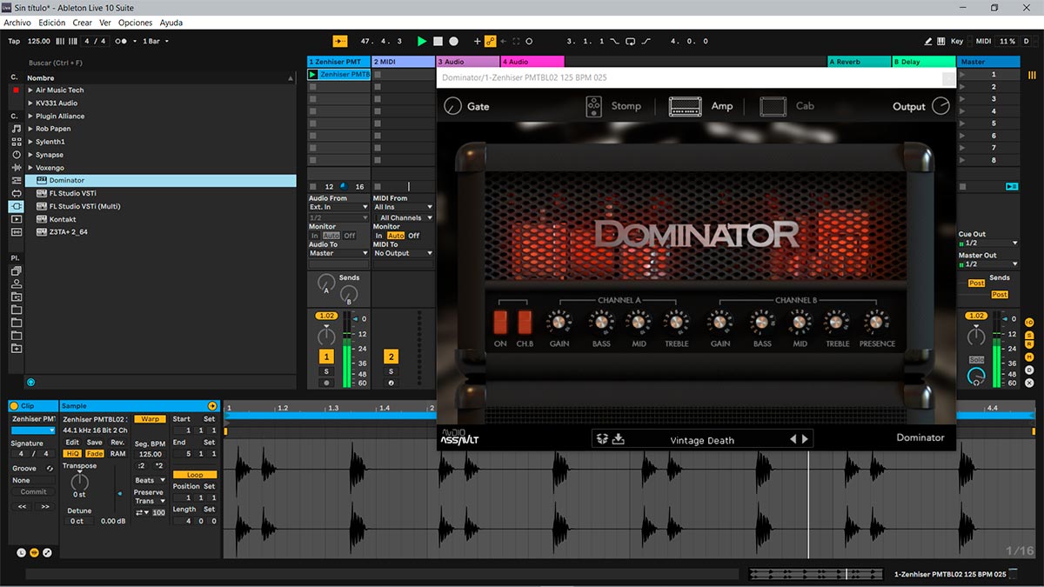This screenshot has height=587, width=1044.
Task: Click the Draw Mode pencil icon
Action: tap(929, 41)
